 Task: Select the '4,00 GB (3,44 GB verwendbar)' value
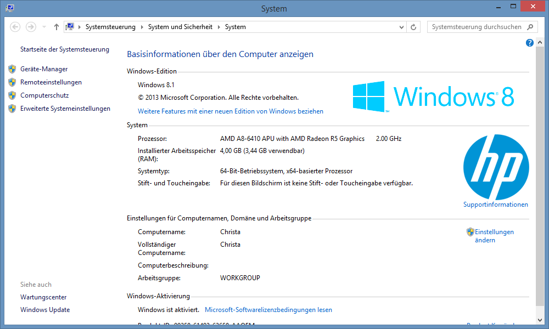(262, 151)
